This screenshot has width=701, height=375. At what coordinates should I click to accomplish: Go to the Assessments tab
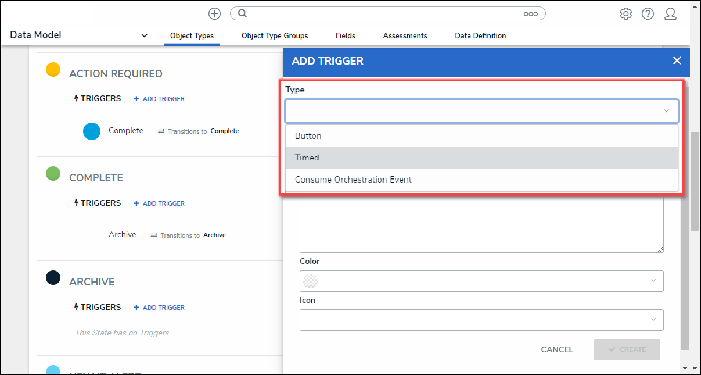point(405,35)
